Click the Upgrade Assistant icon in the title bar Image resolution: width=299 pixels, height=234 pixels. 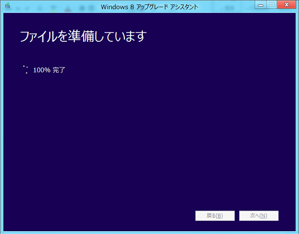7,6
